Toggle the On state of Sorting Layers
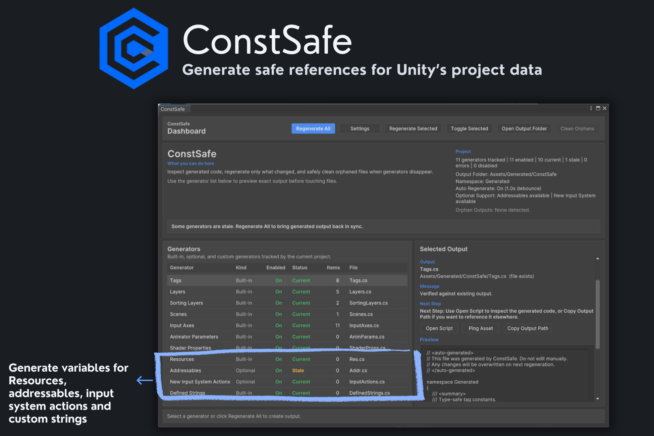 pos(279,303)
